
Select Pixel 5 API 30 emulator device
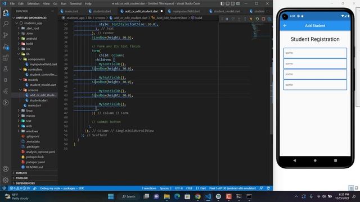232,189
